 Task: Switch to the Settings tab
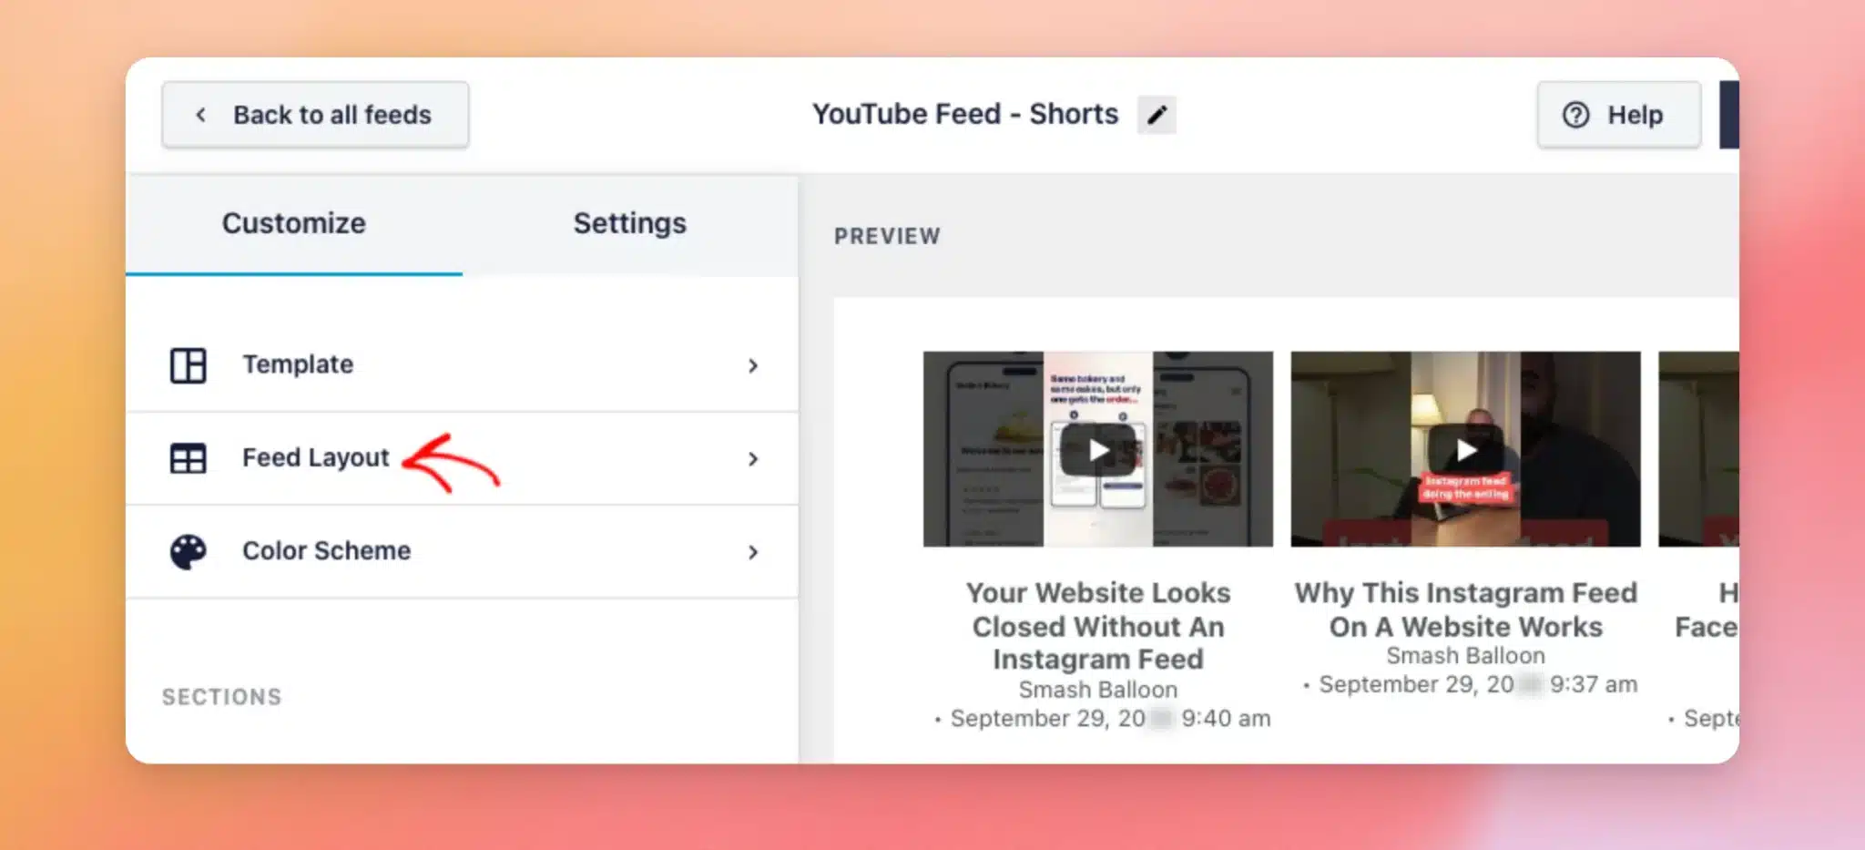630,224
